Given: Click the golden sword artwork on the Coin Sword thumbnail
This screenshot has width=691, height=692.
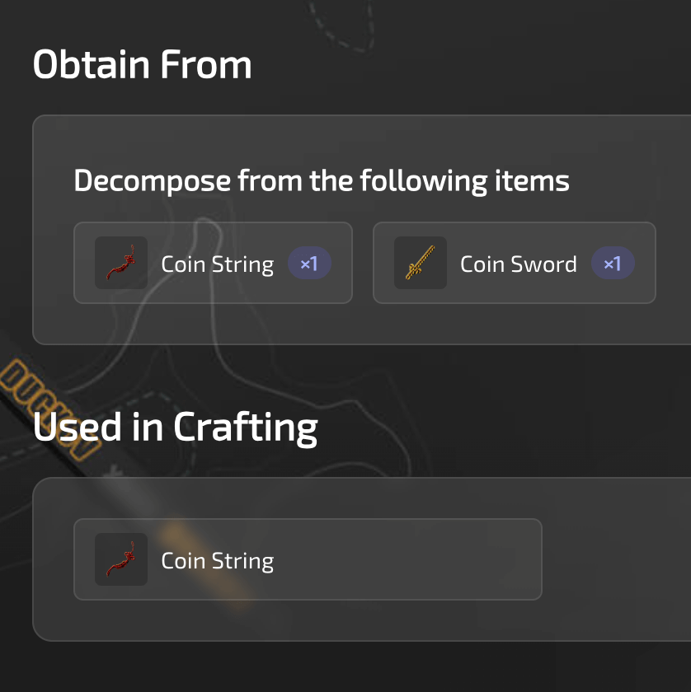Looking at the screenshot, I should [x=421, y=264].
